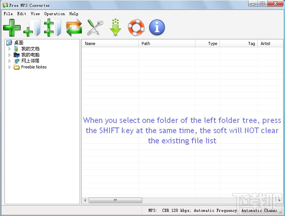Close the Free MP3 Converter window
285x216 pixels.
pyautogui.click(x=275, y=4)
